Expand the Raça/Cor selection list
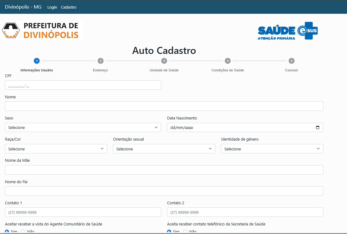The height and width of the screenshot is (234, 347). 56,149
